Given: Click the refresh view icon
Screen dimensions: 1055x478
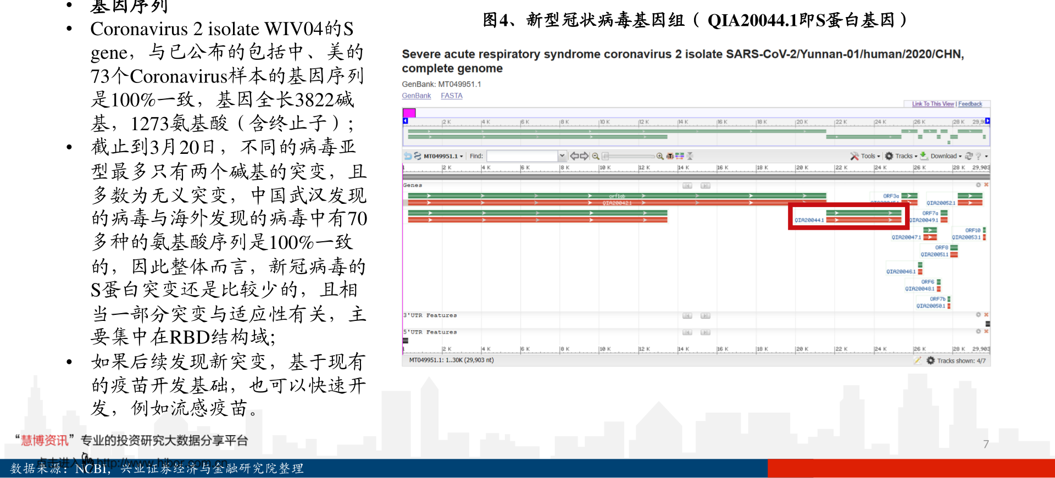Looking at the screenshot, I should (x=969, y=156).
